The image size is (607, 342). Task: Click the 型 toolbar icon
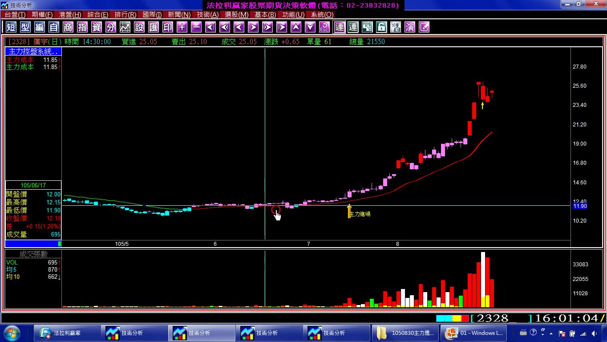(25, 27)
